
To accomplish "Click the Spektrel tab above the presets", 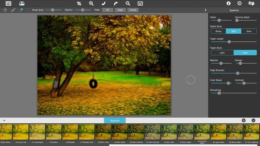I will click(x=115, y=120).
